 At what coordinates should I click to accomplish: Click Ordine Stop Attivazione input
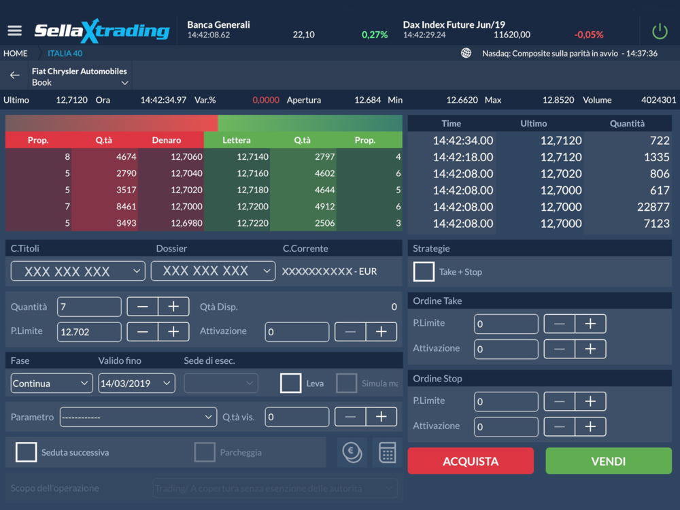click(506, 427)
